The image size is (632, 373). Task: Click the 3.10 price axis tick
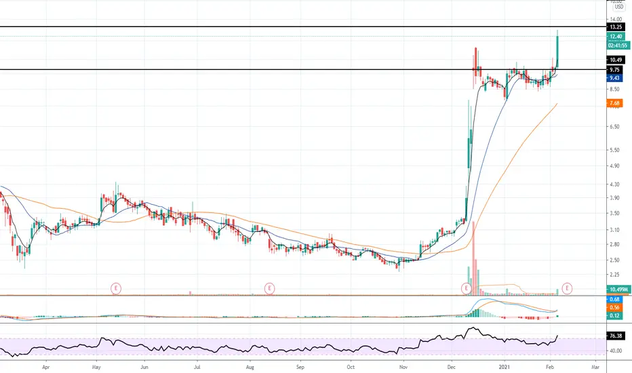click(x=614, y=230)
